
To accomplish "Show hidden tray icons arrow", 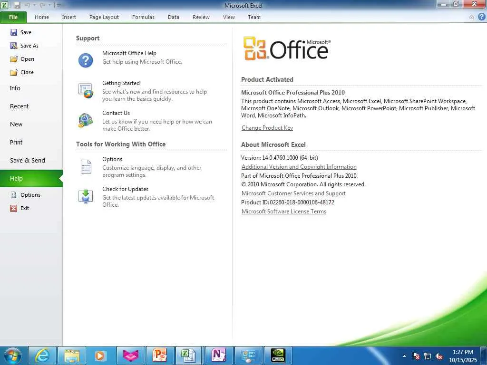I will pos(404,356).
